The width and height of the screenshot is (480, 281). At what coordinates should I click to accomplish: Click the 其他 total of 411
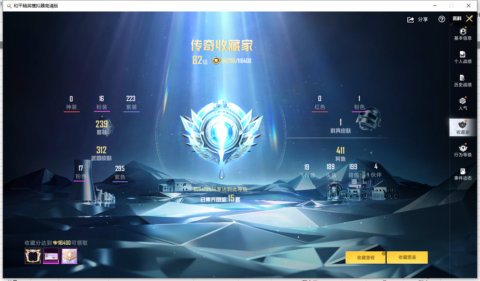pos(340,150)
